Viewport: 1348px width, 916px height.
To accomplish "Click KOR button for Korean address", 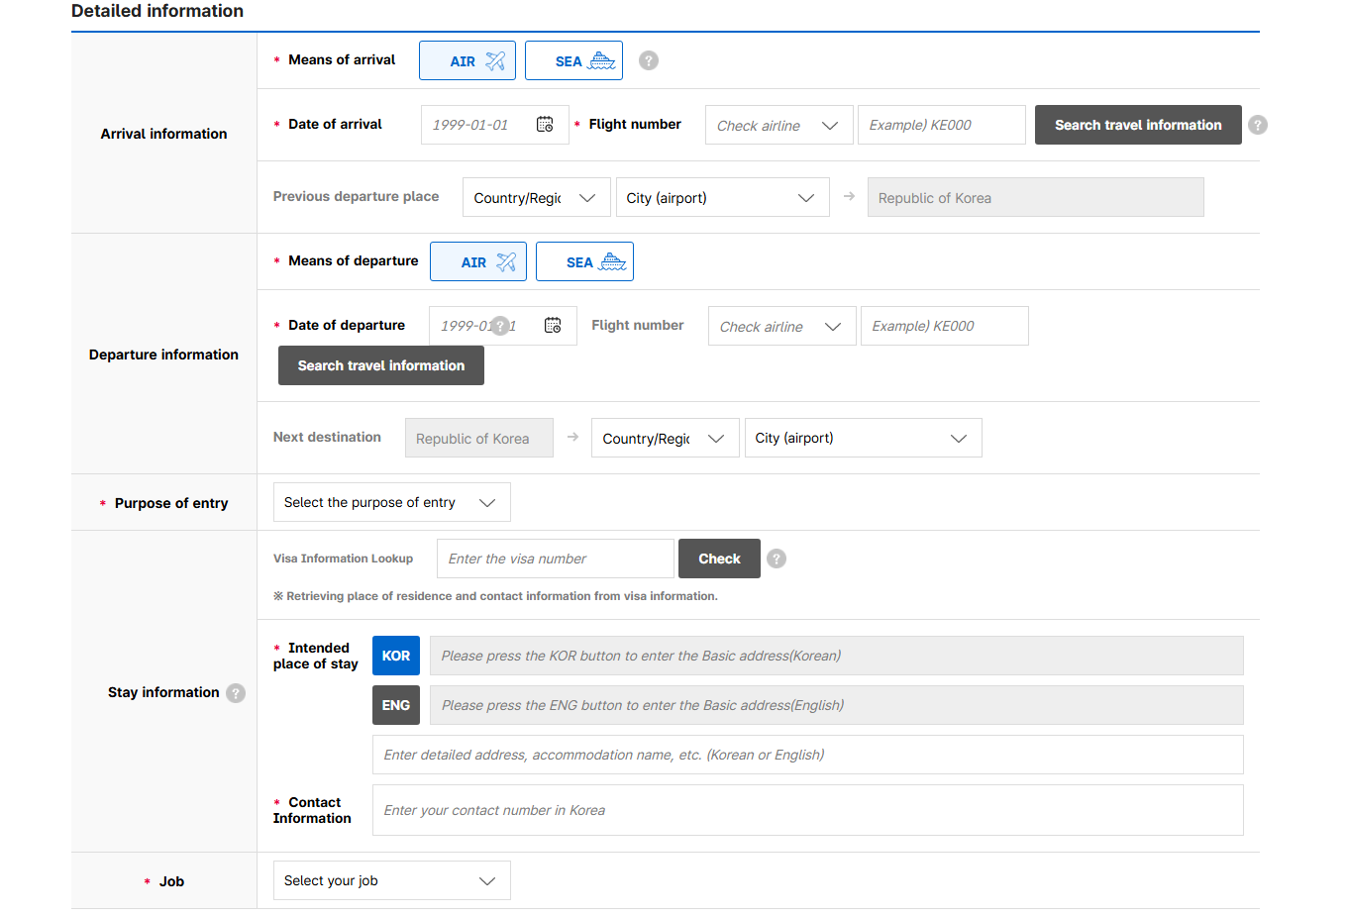I will tap(396, 656).
